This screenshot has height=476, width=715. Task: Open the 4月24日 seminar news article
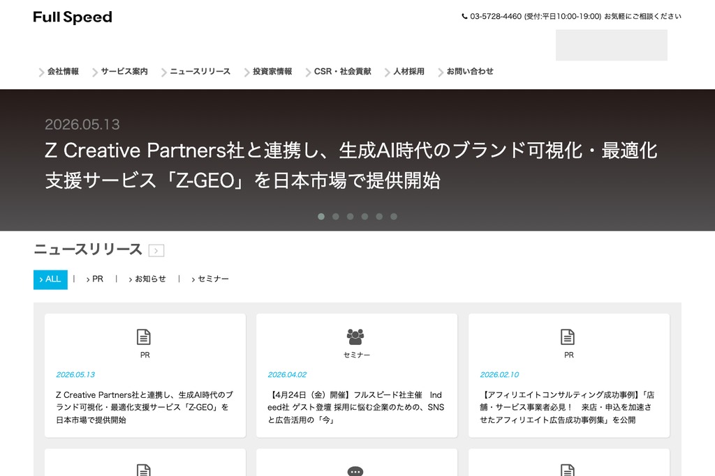click(x=355, y=407)
